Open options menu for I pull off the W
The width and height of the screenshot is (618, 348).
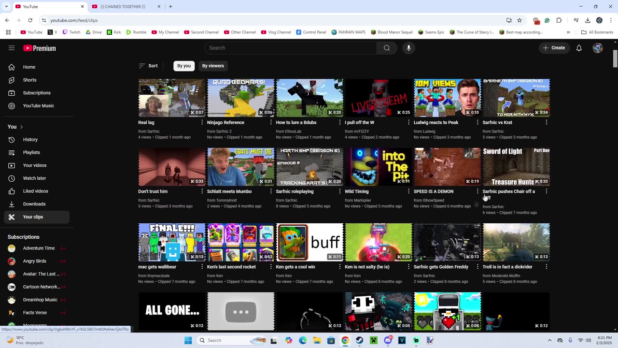[x=408, y=122]
